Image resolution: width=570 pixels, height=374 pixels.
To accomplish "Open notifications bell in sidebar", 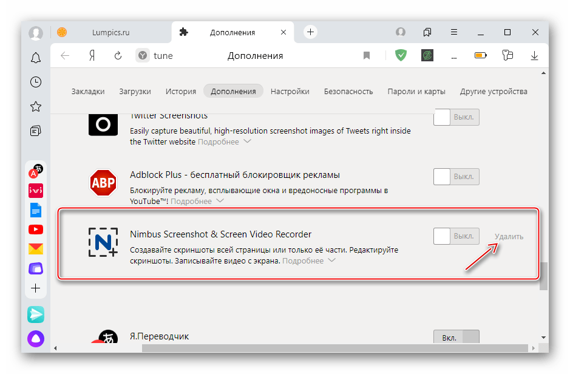I will [36, 58].
